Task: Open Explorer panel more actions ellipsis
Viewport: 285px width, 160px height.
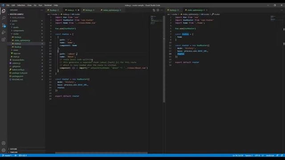Action: click(x=41, y=10)
